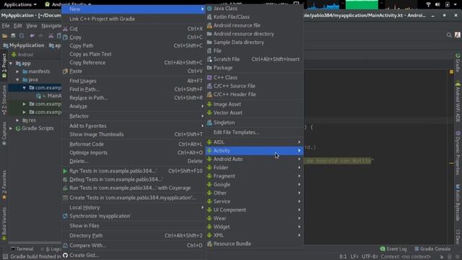Click the Paste clipboard icon
The height and width of the screenshot is (260, 462).
point(66,71)
